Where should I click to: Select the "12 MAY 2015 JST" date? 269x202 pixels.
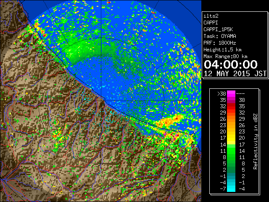tap(235, 74)
